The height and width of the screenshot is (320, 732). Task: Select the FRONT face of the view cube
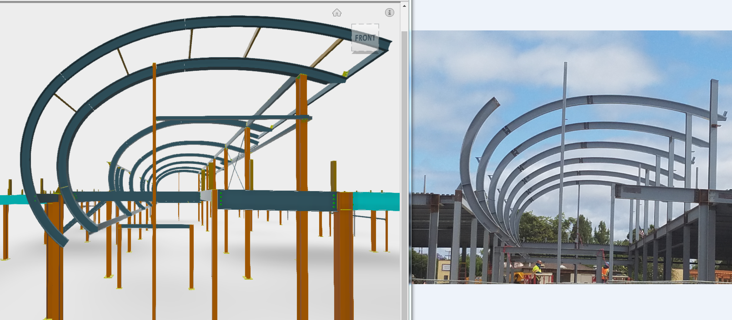point(365,38)
